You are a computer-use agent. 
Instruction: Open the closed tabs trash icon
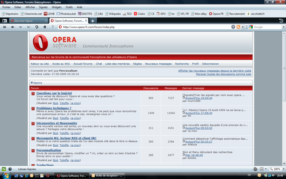(281, 21)
